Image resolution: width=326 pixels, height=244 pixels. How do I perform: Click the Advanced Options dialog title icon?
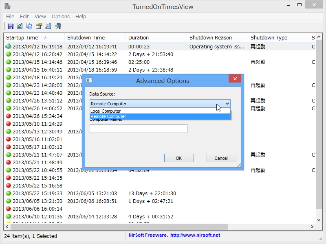tap(89, 80)
